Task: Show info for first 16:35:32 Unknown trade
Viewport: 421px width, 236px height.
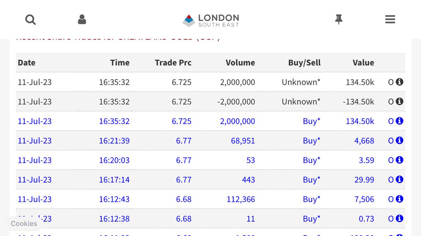Action: 400,82
